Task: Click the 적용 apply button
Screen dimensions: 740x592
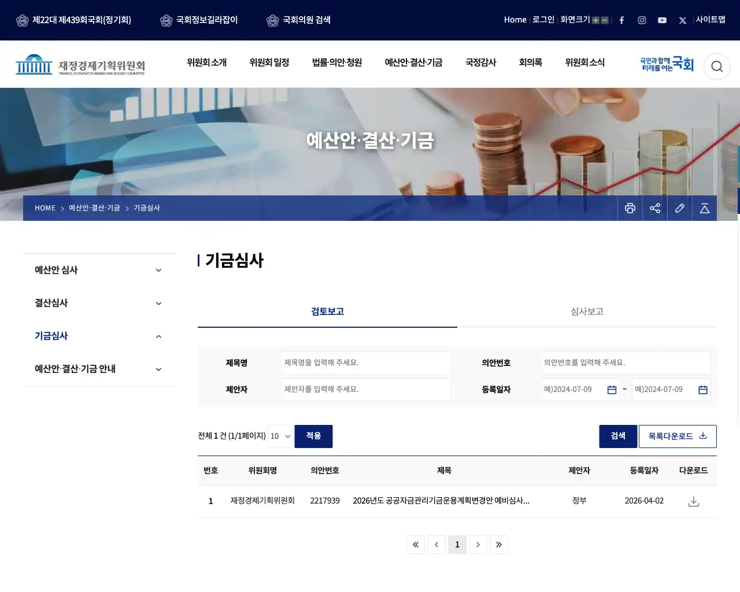Action: pos(313,436)
